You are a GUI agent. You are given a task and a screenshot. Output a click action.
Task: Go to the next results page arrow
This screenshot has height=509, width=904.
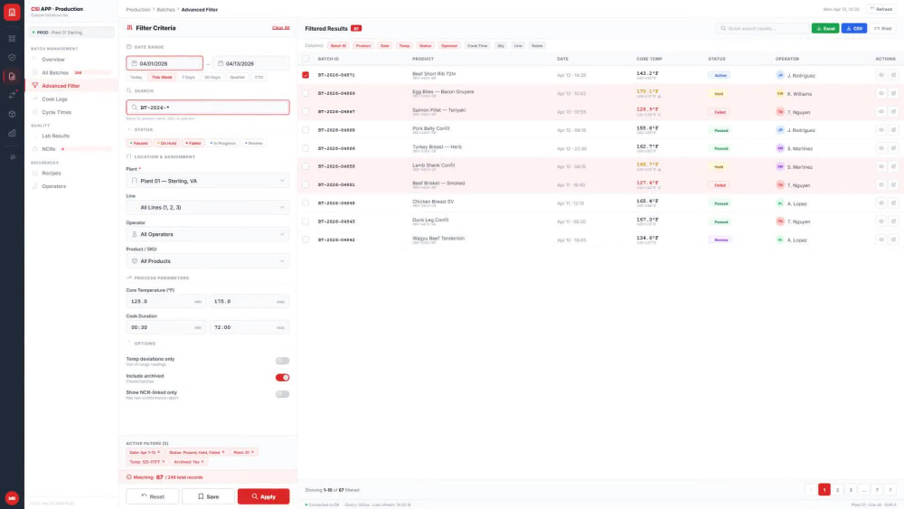click(890, 490)
